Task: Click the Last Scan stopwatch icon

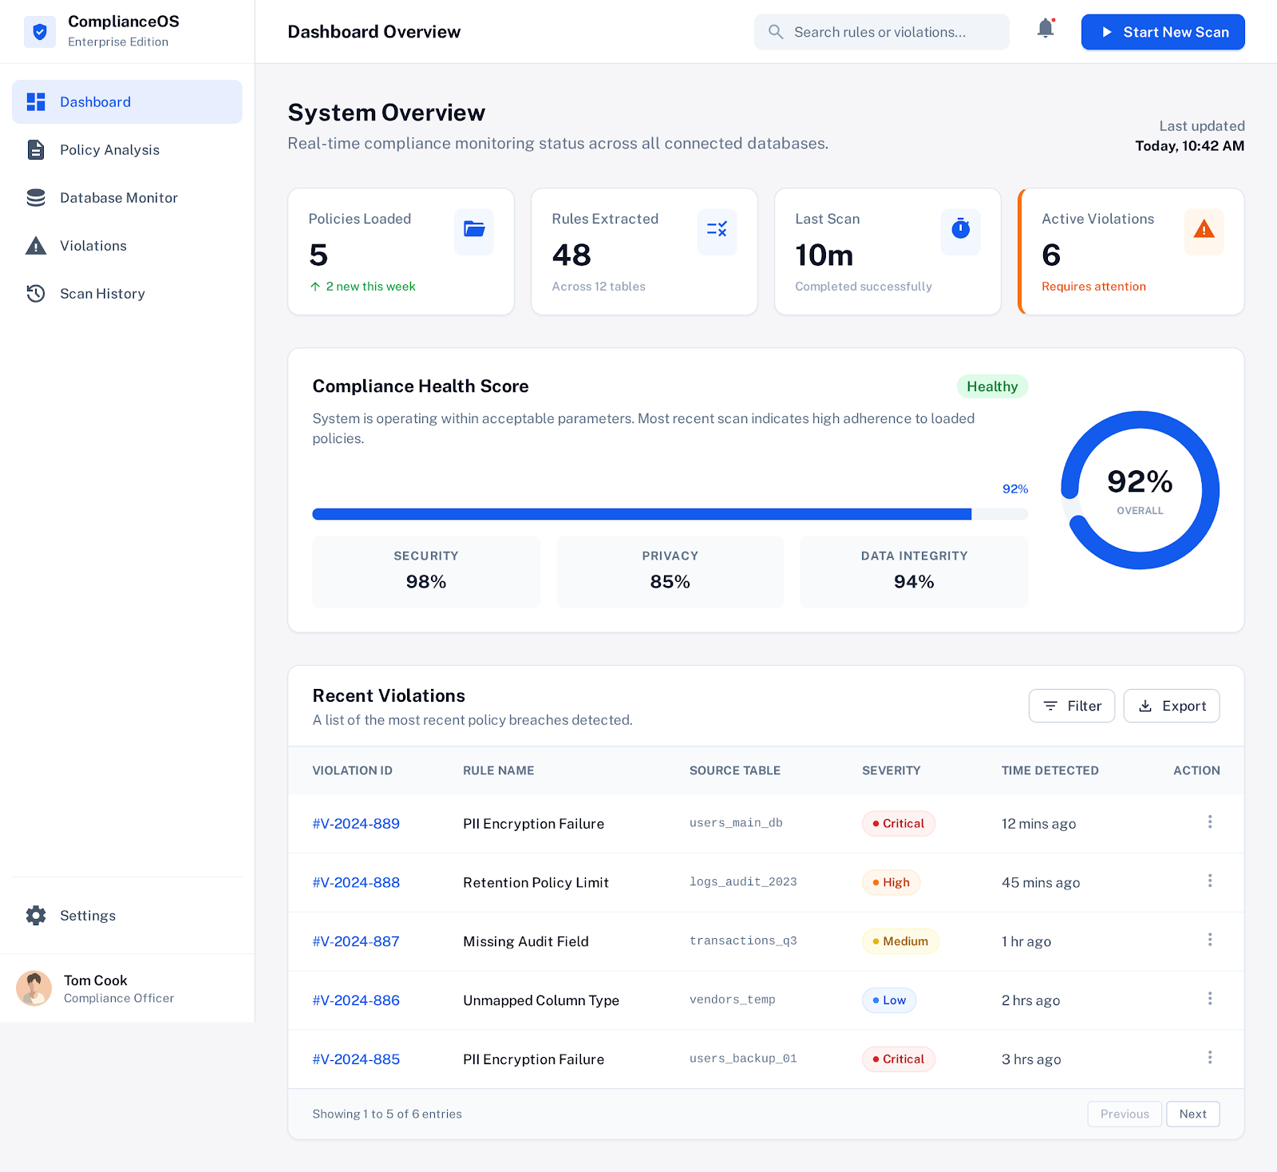Action: (960, 230)
